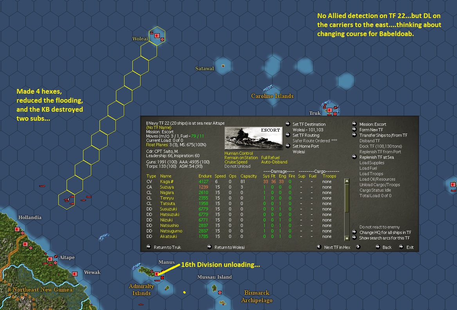
Task: Open destroyer Natsushio details
Action: tap(169, 225)
